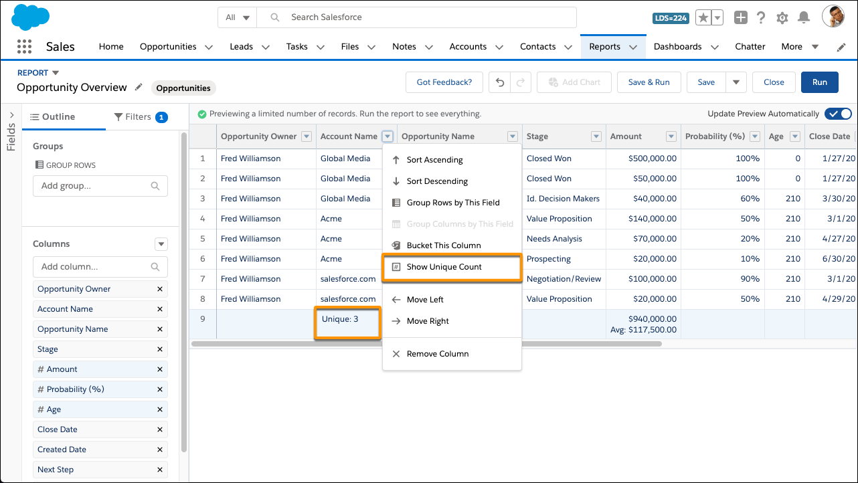Open Salesforce Help question mark icon
The height and width of the screenshot is (483, 858).
(x=761, y=17)
